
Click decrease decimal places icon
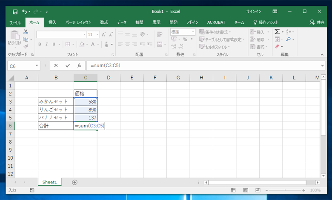[x=181, y=46]
